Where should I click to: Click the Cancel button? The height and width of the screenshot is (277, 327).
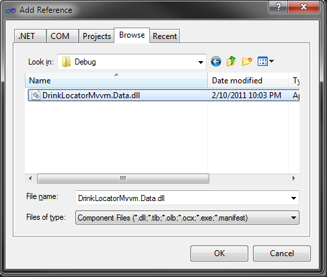[x=282, y=253]
